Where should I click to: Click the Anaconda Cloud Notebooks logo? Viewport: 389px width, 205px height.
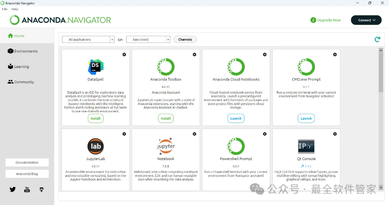(x=236, y=67)
